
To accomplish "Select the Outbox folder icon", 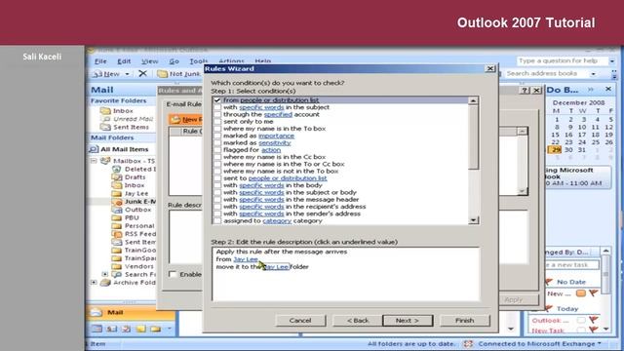I will pyautogui.click(x=117, y=210).
